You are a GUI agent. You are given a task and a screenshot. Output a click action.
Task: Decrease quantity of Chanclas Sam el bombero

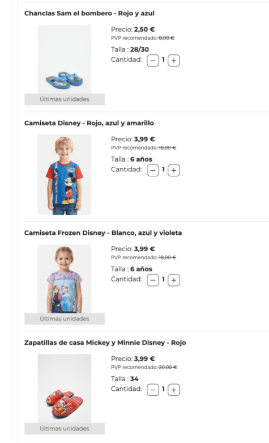pyautogui.click(x=153, y=61)
